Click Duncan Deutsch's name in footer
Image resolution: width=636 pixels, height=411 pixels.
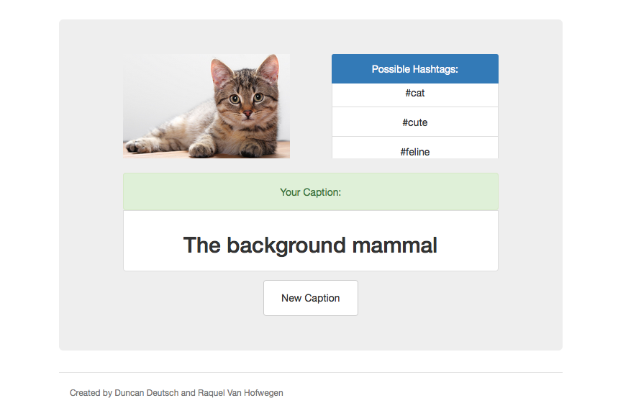pyautogui.click(x=146, y=393)
